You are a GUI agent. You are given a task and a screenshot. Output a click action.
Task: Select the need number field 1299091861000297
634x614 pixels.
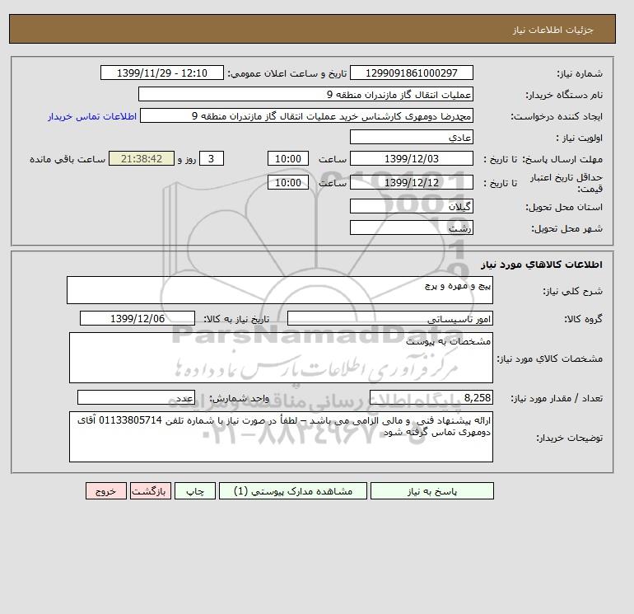pyautogui.click(x=411, y=73)
